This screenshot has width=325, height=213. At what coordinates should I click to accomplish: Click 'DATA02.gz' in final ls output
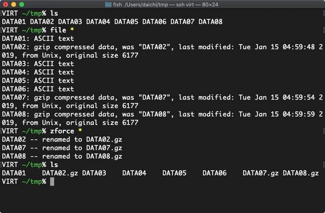tap(60, 173)
